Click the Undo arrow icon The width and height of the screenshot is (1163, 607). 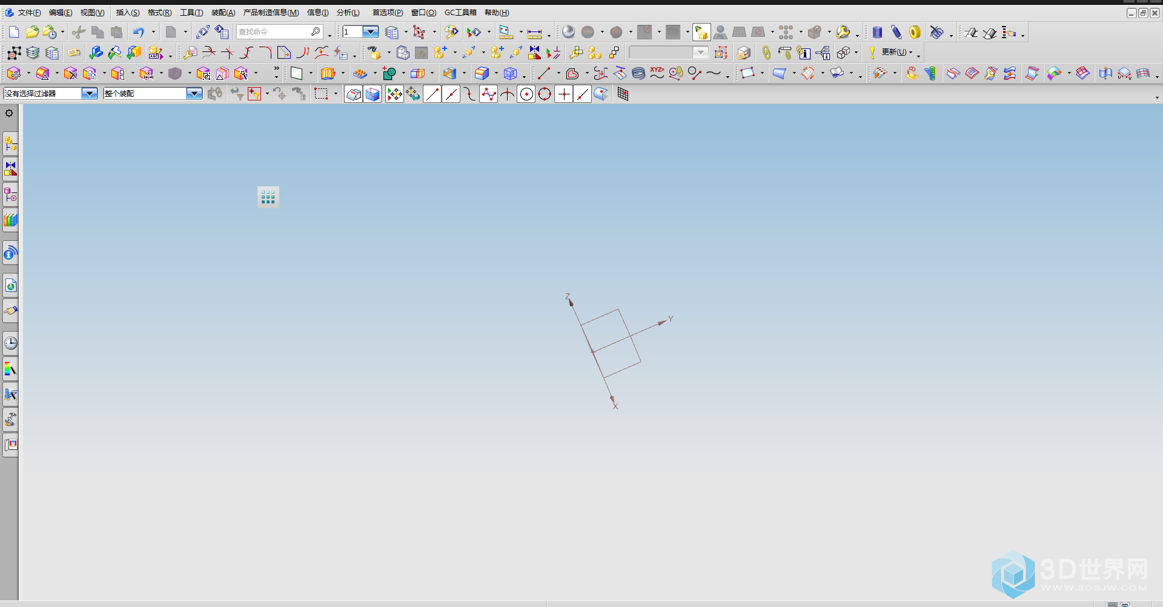tap(139, 32)
